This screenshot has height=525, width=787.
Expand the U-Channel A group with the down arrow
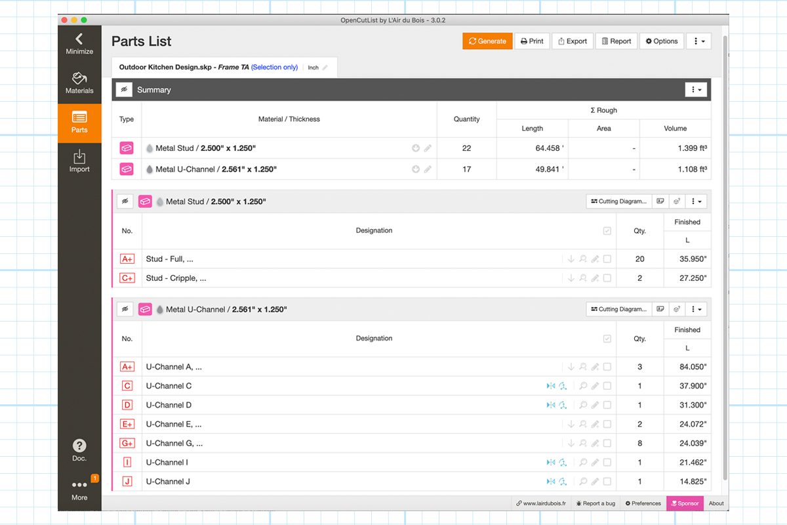(571, 367)
